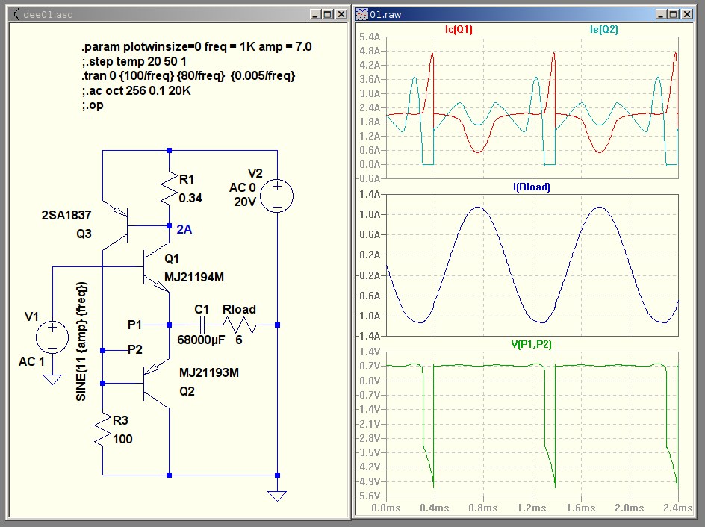Click the Ie(Q2) cyan trace label
This screenshot has width=705, height=527.
pyautogui.click(x=603, y=29)
